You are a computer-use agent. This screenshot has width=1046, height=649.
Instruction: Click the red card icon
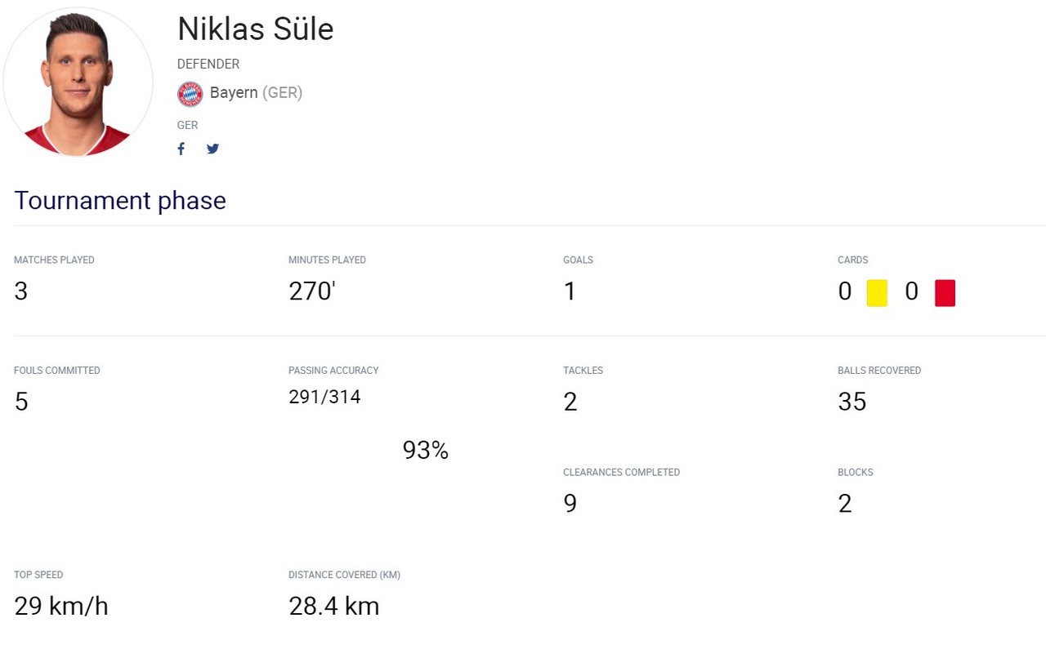click(x=945, y=292)
